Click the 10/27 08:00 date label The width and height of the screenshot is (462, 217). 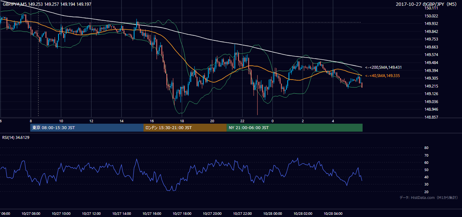(x=31, y=214)
